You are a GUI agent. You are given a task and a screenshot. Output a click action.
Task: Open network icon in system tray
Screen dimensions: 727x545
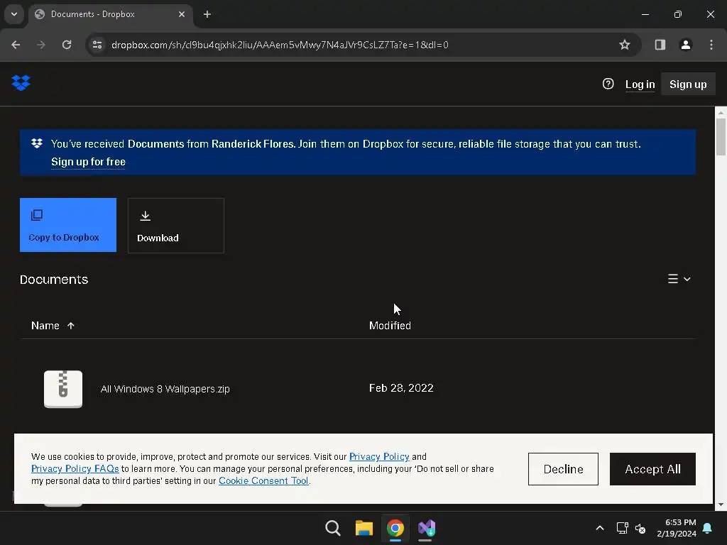(x=622, y=528)
